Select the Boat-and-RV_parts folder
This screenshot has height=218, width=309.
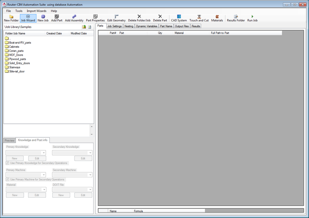tap(18, 43)
